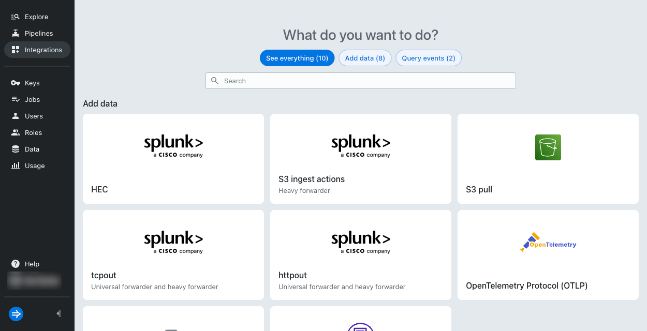Open Help from the sidebar
647x331 pixels.
click(x=37, y=264)
